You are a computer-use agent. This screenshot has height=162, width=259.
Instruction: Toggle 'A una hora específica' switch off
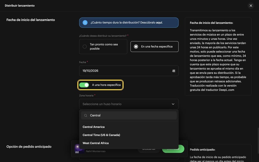pos(84,85)
